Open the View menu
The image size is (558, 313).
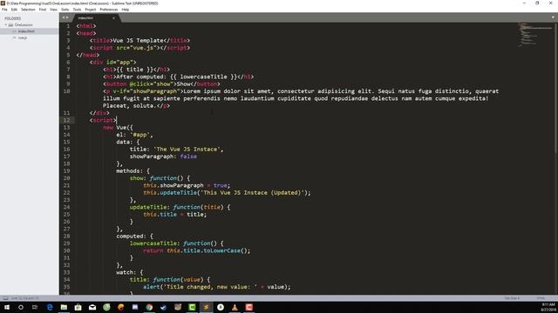pyautogui.click(x=54, y=10)
